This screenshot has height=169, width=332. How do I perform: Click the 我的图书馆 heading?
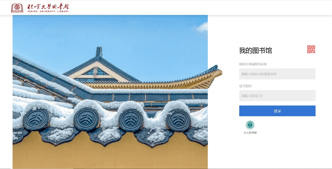(x=255, y=51)
